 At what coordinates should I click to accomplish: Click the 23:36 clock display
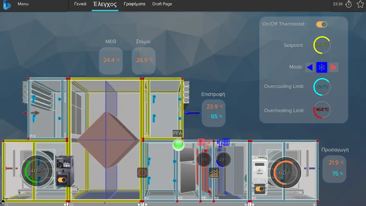pos(338,4)
